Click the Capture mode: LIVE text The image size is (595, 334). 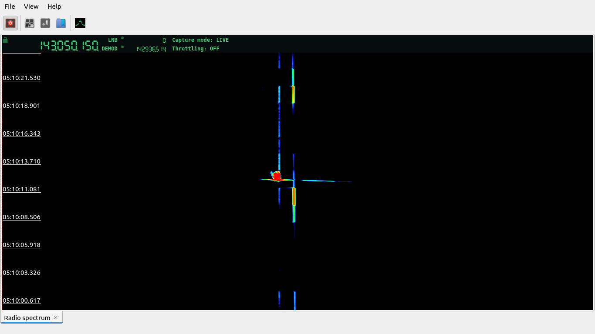click(x=200, y=40)
